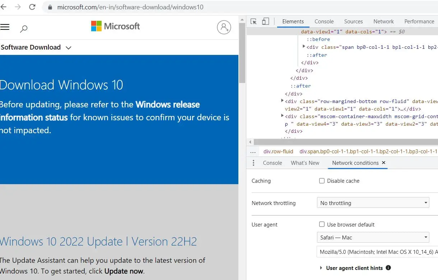This screenshot has height=280, width=438.
Task: Click the browser forward arrow
Action: coord(18,7)
